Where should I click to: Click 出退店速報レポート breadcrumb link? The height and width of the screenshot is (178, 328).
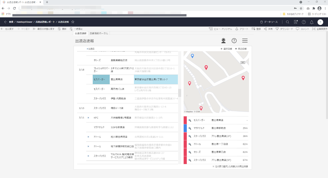45,22
